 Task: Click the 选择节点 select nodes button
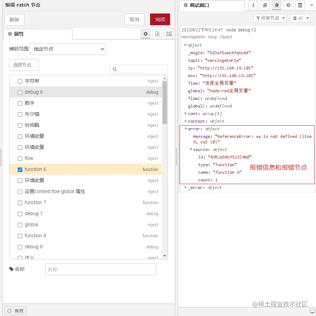click(24, 65)
